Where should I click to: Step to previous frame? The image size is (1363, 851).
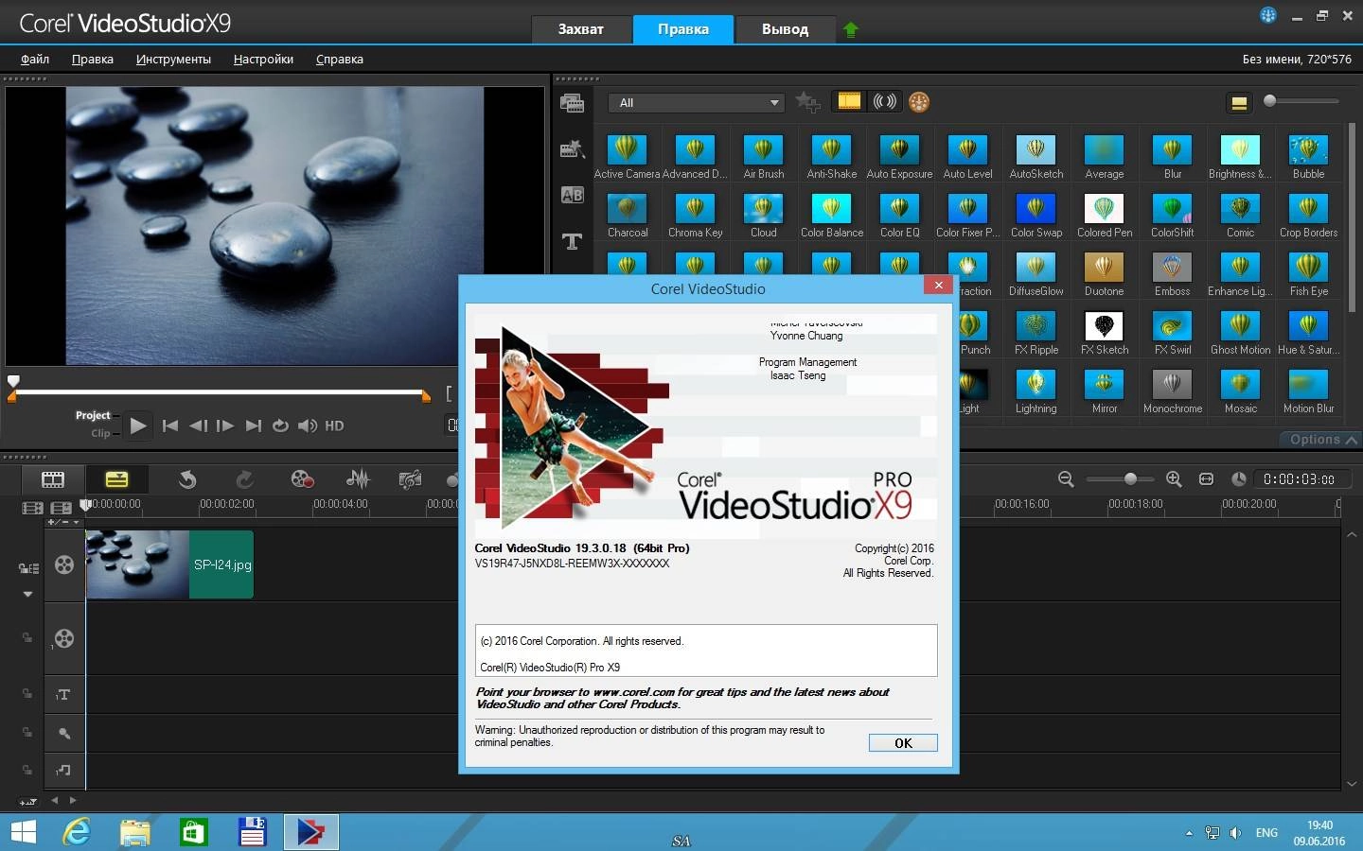(198, 425)
